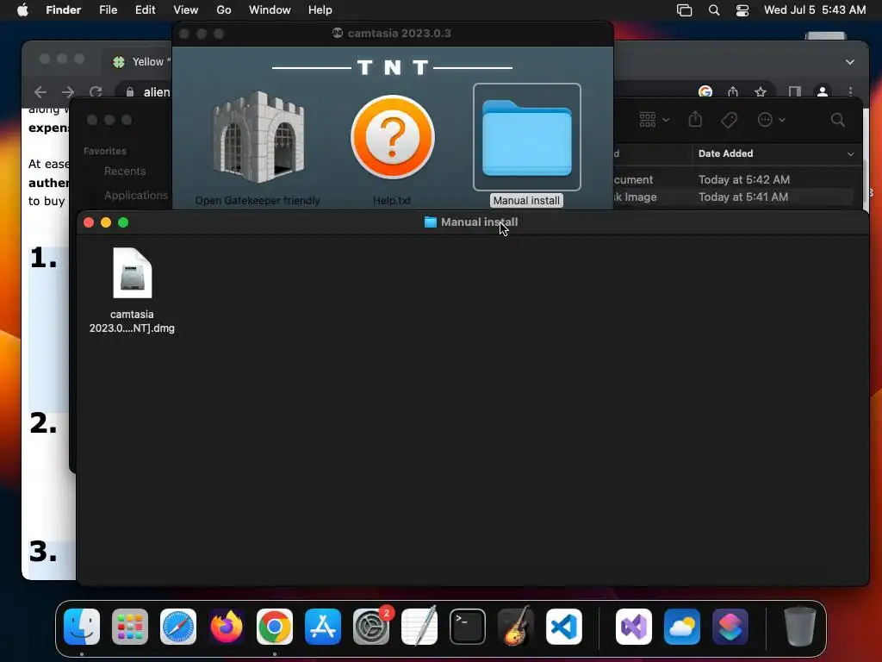Open System Settings from the Dock

click(371, 627)
